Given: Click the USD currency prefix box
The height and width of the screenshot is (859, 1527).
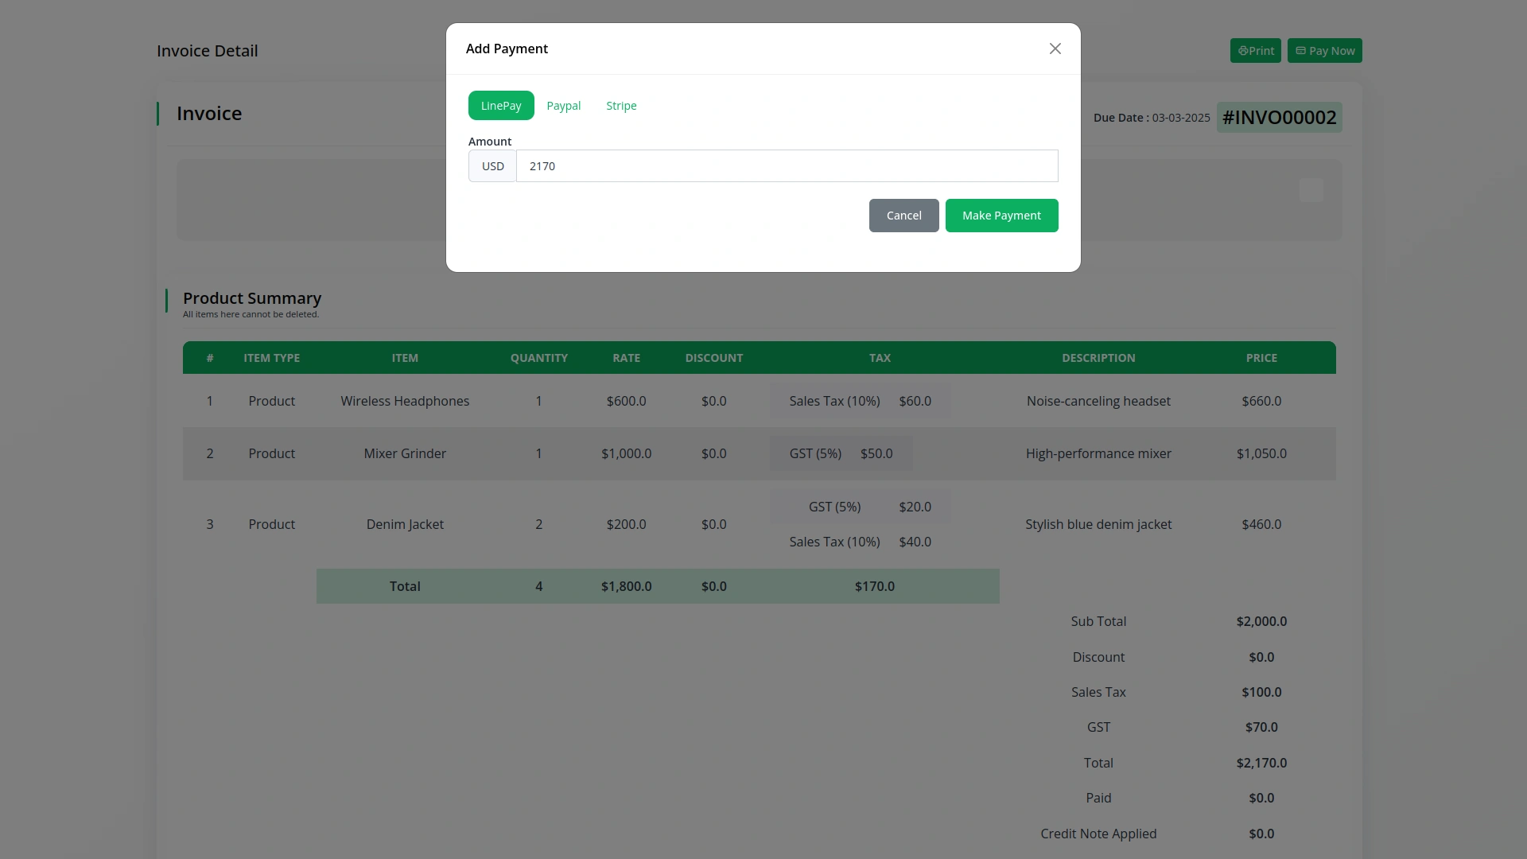Looking at the screenshot, I should point(492,165).
